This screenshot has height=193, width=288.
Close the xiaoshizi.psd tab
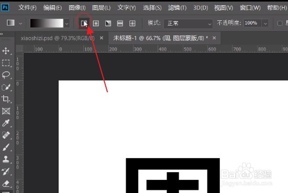tap(102, 38)
